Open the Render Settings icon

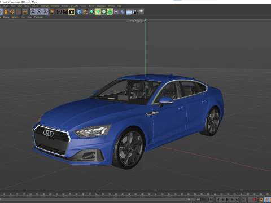click(x=71, y=12)
